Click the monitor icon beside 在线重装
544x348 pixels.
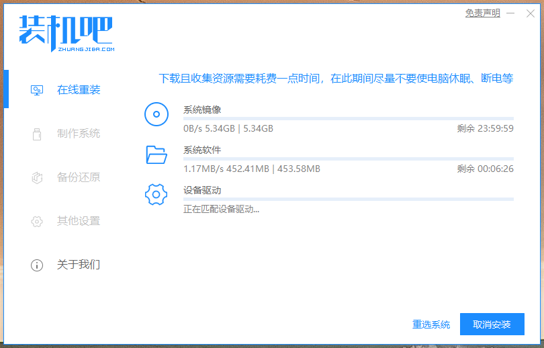pyautogui.click(x=38, y=90)
